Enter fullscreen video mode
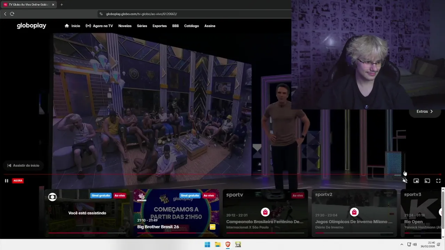Image resolution: width=445 pixels, height=250 pixels. pos(438,181)
